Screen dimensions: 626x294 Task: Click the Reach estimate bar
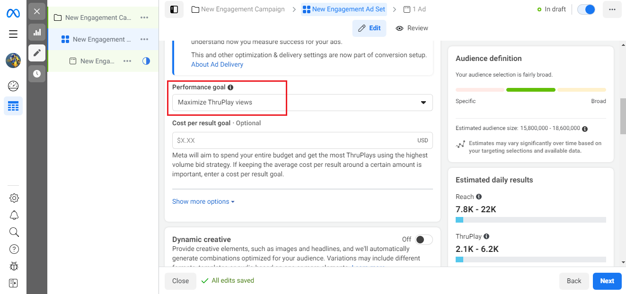pos(531,220)
